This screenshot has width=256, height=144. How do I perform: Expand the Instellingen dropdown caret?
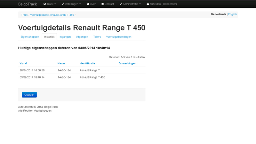pyautogui.click(x=80, y=4)
